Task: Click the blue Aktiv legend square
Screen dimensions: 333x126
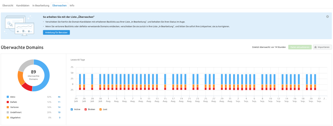Action: pos(8,97)
